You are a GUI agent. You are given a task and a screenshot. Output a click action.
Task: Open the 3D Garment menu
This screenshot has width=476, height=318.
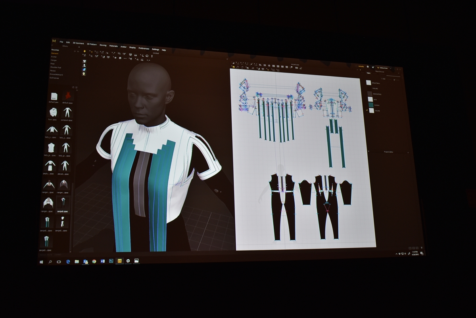[78, 43]
